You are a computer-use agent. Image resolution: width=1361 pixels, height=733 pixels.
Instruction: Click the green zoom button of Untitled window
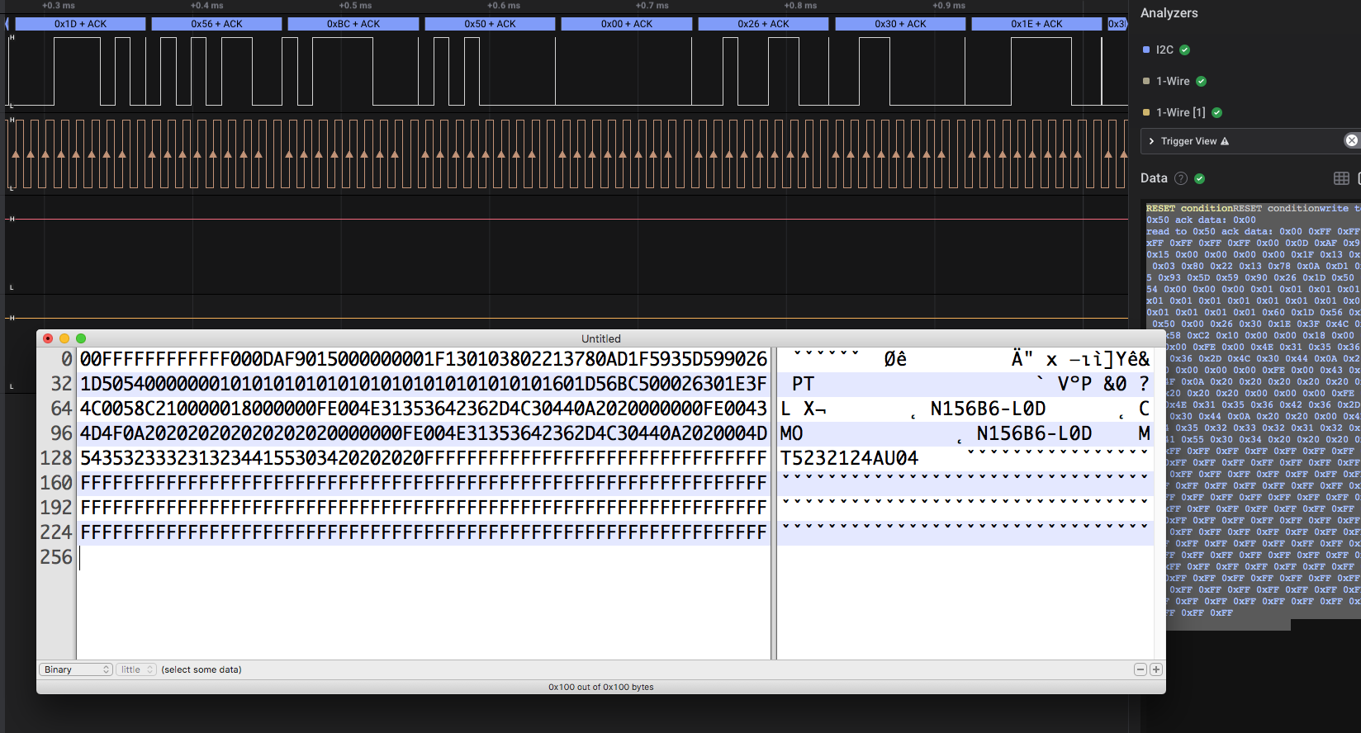(x=81, y=338)
